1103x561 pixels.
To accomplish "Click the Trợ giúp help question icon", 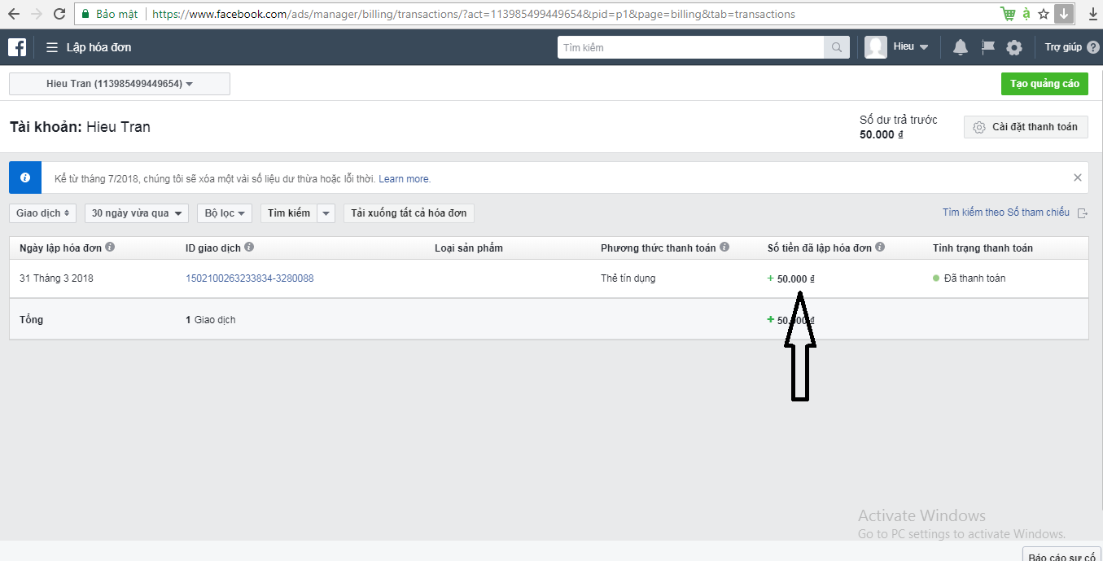I will [1092, 47].
